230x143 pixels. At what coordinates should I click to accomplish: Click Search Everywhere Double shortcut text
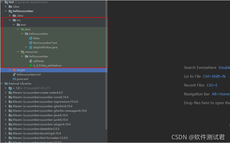[224, 67]
